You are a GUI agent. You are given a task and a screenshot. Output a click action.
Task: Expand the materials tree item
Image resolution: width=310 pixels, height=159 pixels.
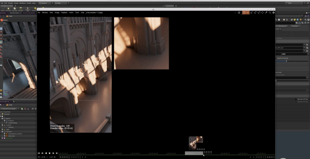click(2, 131)
